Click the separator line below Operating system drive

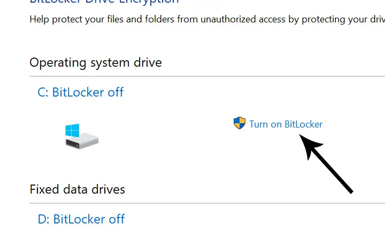click(x=207, y=76)
